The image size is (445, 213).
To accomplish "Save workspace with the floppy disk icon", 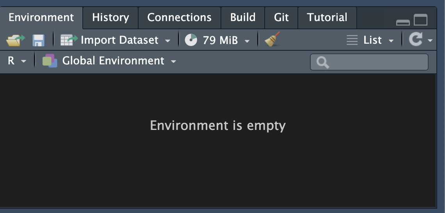I will (x=38, y=40).
